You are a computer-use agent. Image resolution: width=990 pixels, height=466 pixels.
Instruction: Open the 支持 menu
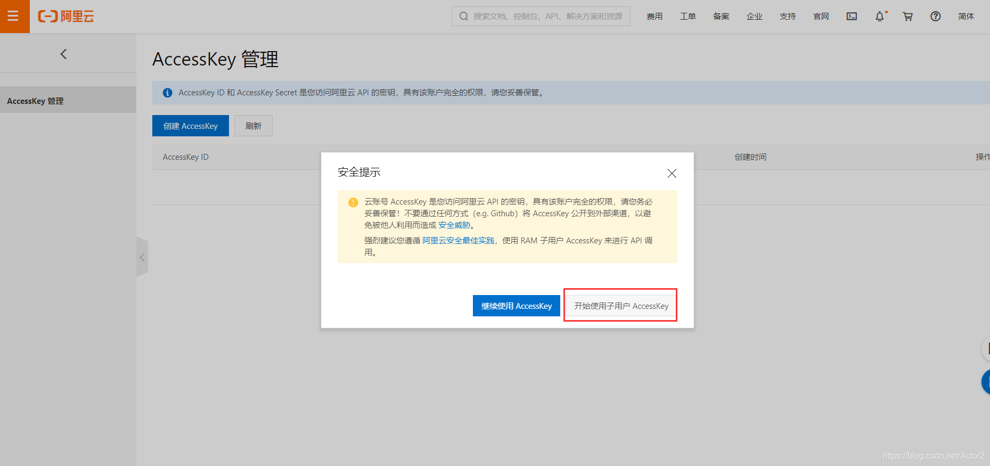point(788,17)
